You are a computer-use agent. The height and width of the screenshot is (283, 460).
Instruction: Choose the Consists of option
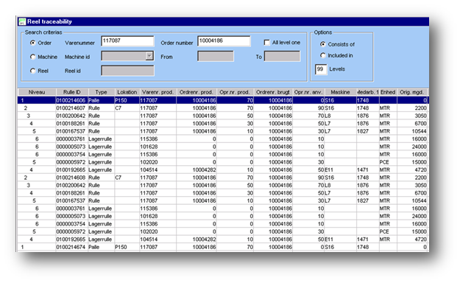coord(323,44)
